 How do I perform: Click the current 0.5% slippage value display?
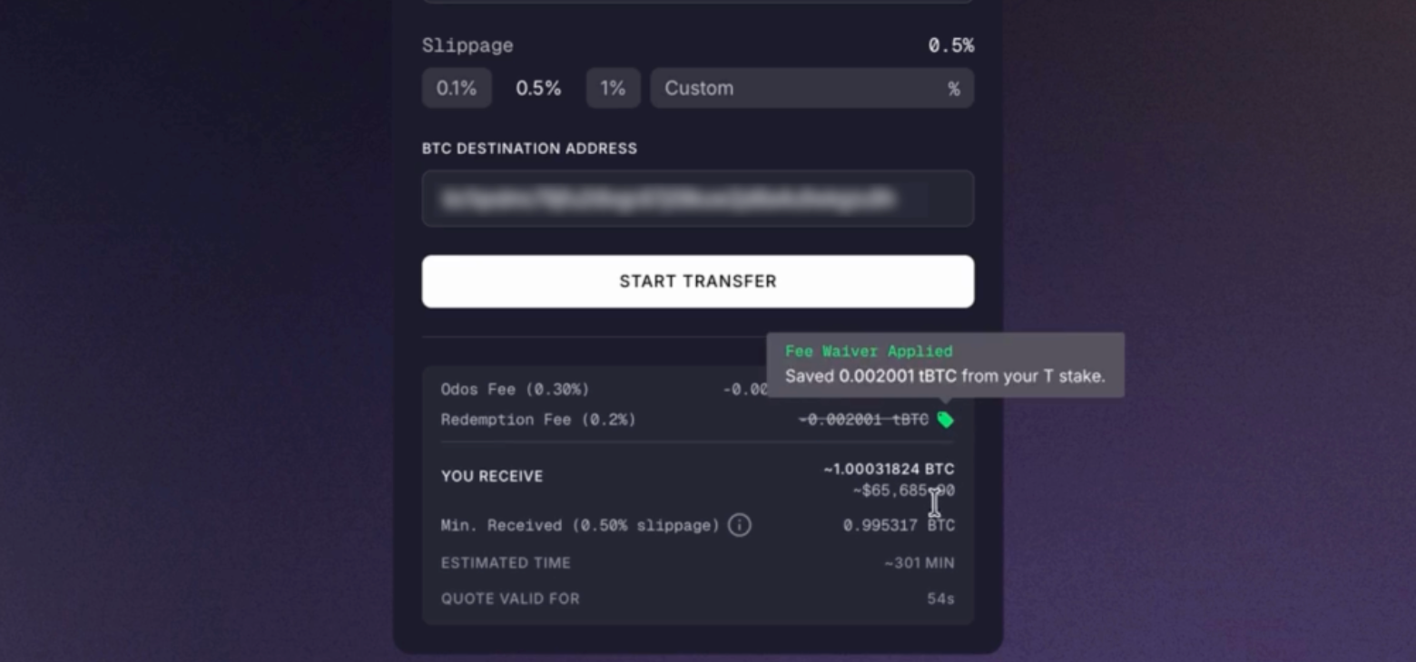coord(949,44)
